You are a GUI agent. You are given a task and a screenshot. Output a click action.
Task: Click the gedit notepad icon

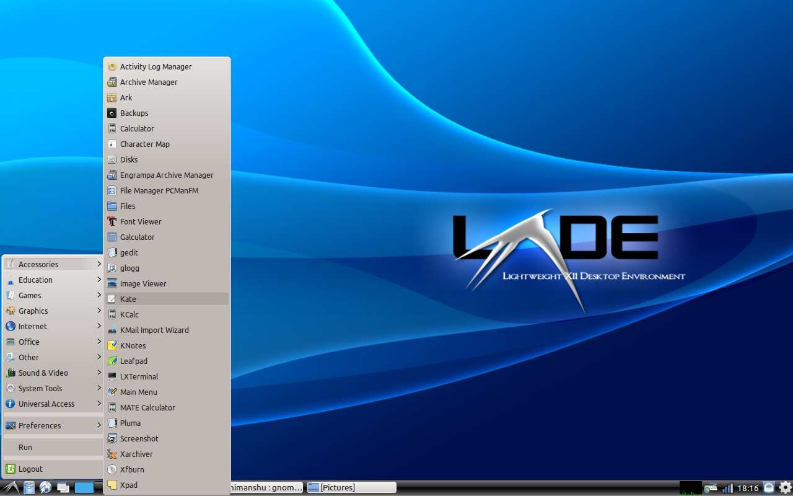pyautogui.click(x=112, y=252)
